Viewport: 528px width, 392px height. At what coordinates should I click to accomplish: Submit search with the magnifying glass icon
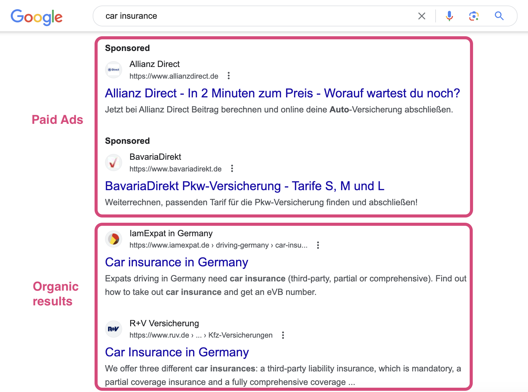tap(499, 16)
